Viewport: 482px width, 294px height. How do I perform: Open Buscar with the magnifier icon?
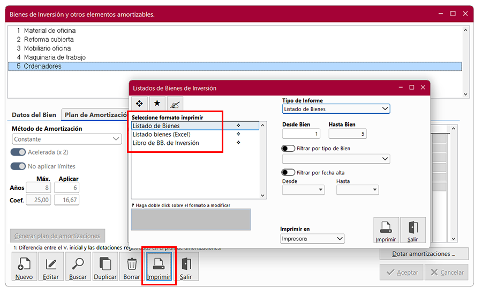point(78,267)
